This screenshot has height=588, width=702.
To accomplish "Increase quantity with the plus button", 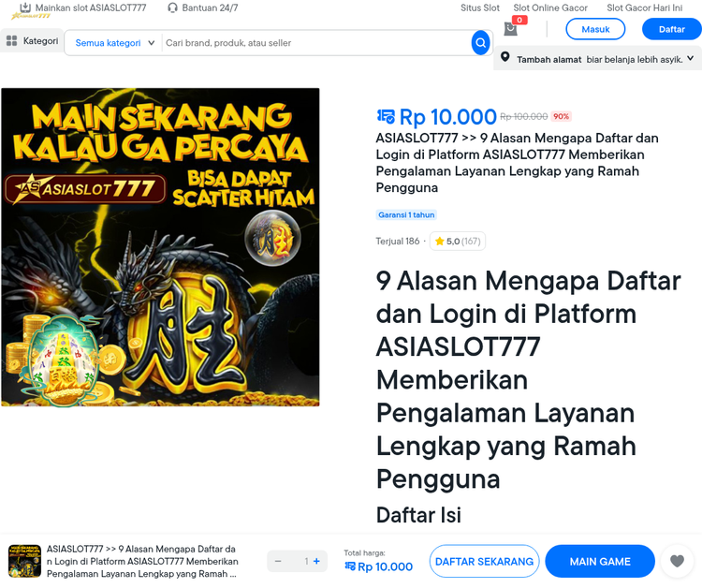I will [316, 561].
